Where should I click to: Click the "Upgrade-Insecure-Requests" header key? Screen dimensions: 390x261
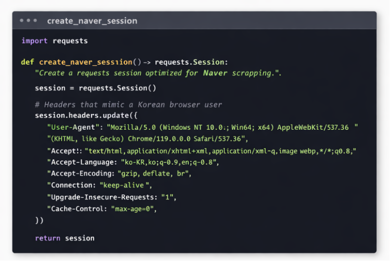click(102, 197)
